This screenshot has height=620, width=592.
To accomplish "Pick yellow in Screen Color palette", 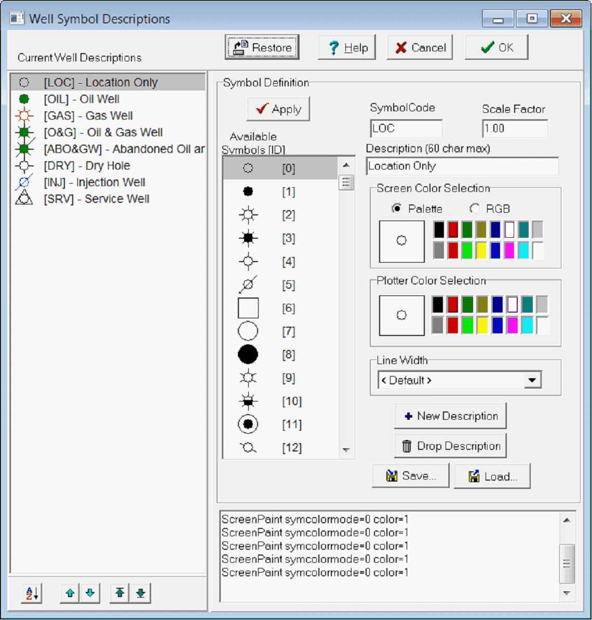I will (481, 250).
